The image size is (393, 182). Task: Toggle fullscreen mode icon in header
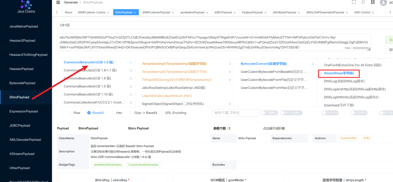[x=354, y=2]
